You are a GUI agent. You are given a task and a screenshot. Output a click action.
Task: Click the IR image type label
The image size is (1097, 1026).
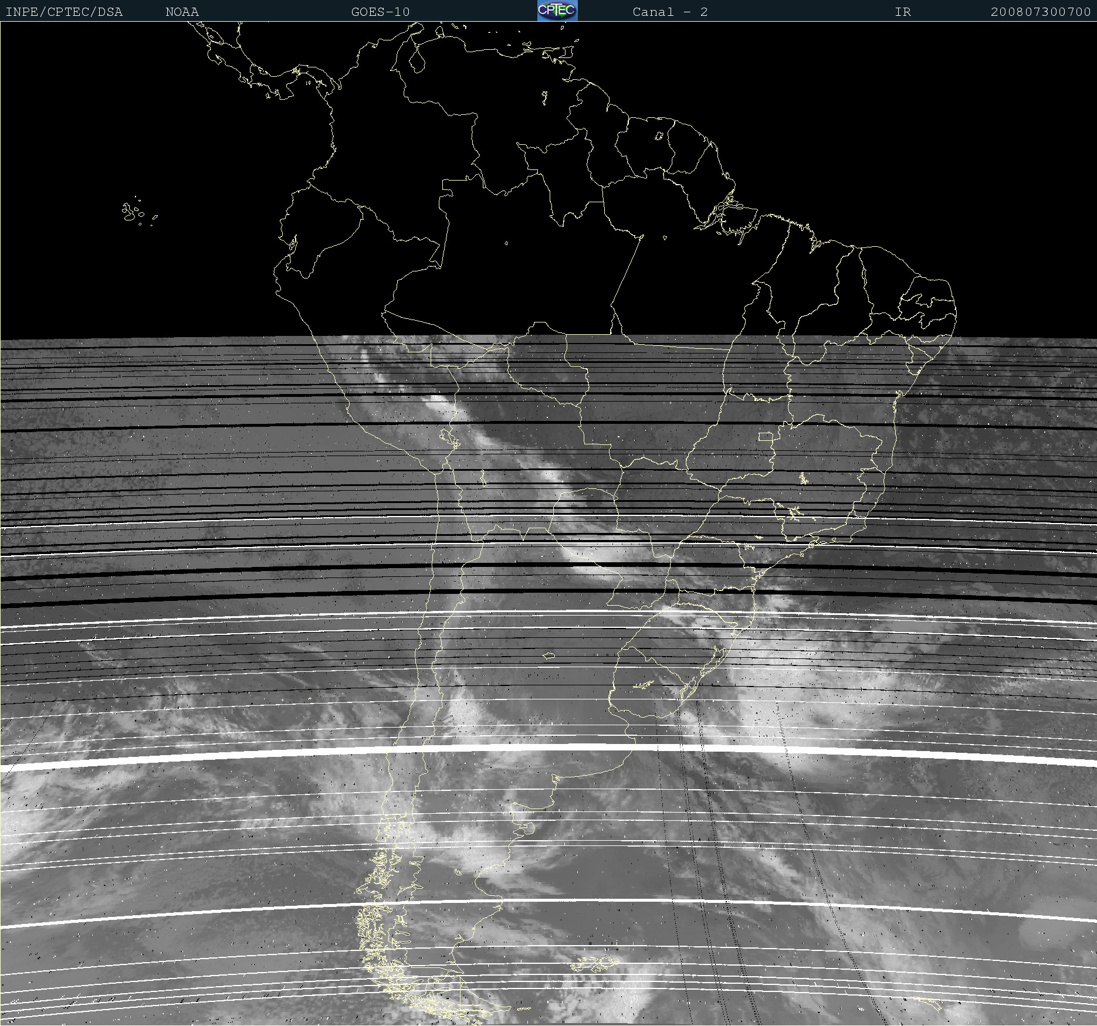tap(902, 12)
